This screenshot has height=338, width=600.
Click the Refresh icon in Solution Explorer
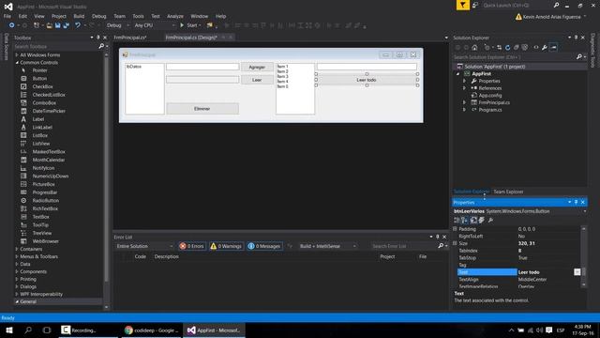point(508,48)
